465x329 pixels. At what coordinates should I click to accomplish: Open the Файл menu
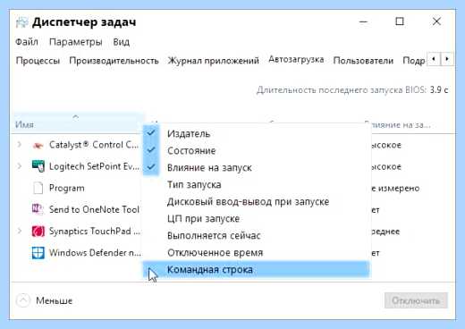click(27, 42)
